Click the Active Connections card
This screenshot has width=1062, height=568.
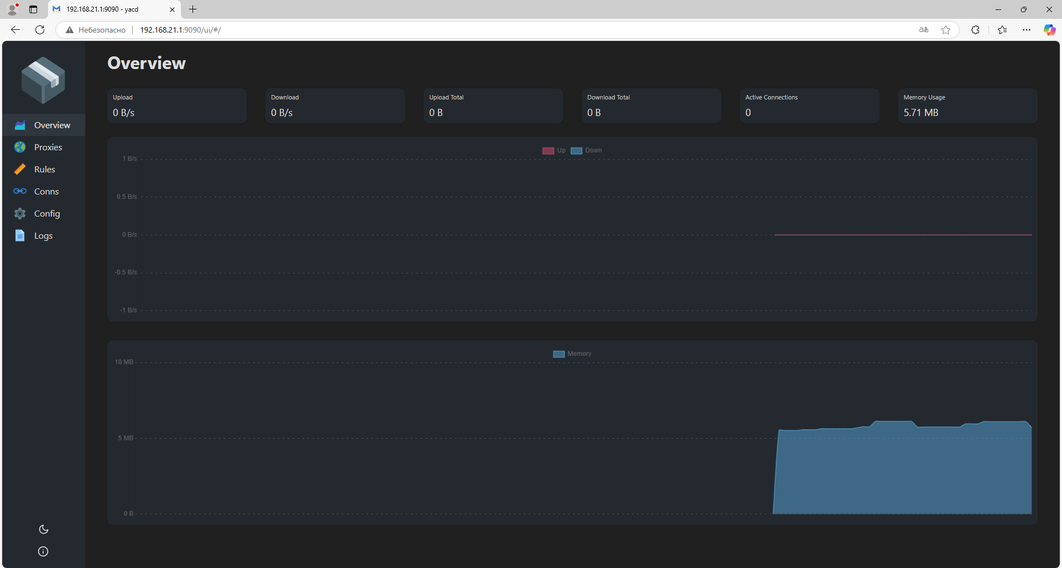tap(810, 106)
